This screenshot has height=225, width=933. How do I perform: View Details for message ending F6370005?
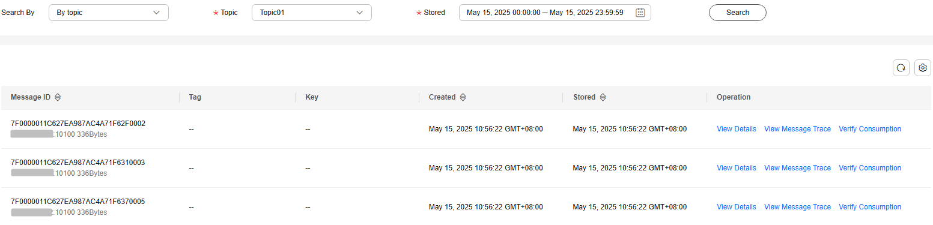[737, 207]
